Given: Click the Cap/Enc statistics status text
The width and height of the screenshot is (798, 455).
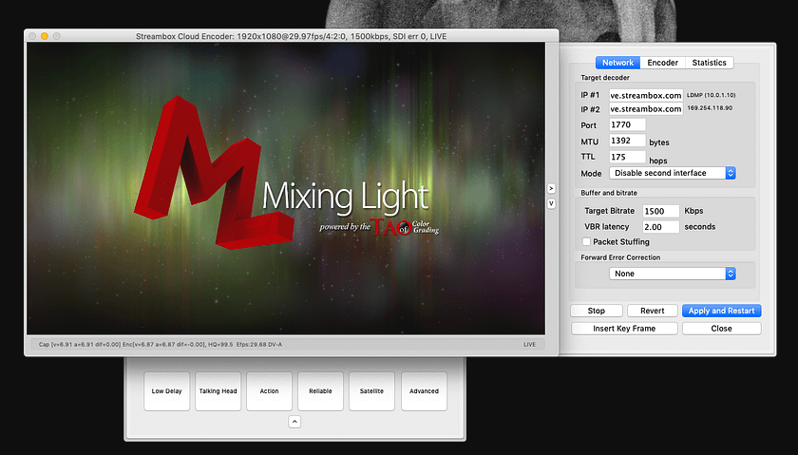Looking at the screenshot, I should point(161,345).
